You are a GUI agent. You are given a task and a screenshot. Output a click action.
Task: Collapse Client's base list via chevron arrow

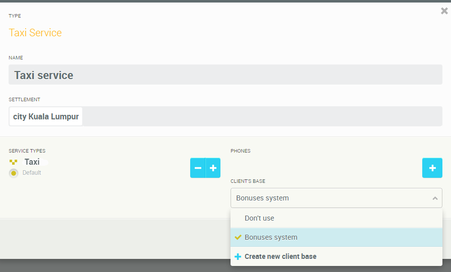(435, 198)
